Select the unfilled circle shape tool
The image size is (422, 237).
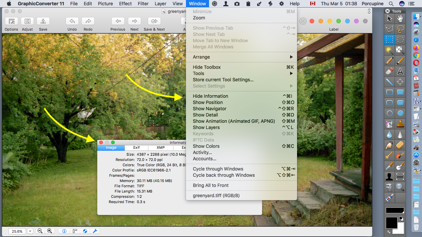[389, 114]
